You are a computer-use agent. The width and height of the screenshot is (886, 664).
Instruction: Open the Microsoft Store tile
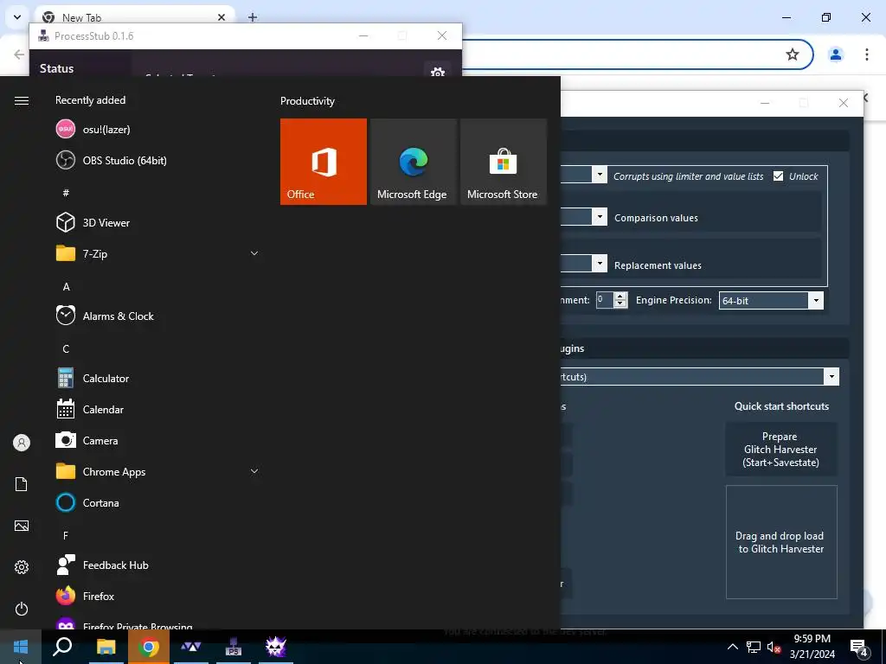click(x=504, y=162)
